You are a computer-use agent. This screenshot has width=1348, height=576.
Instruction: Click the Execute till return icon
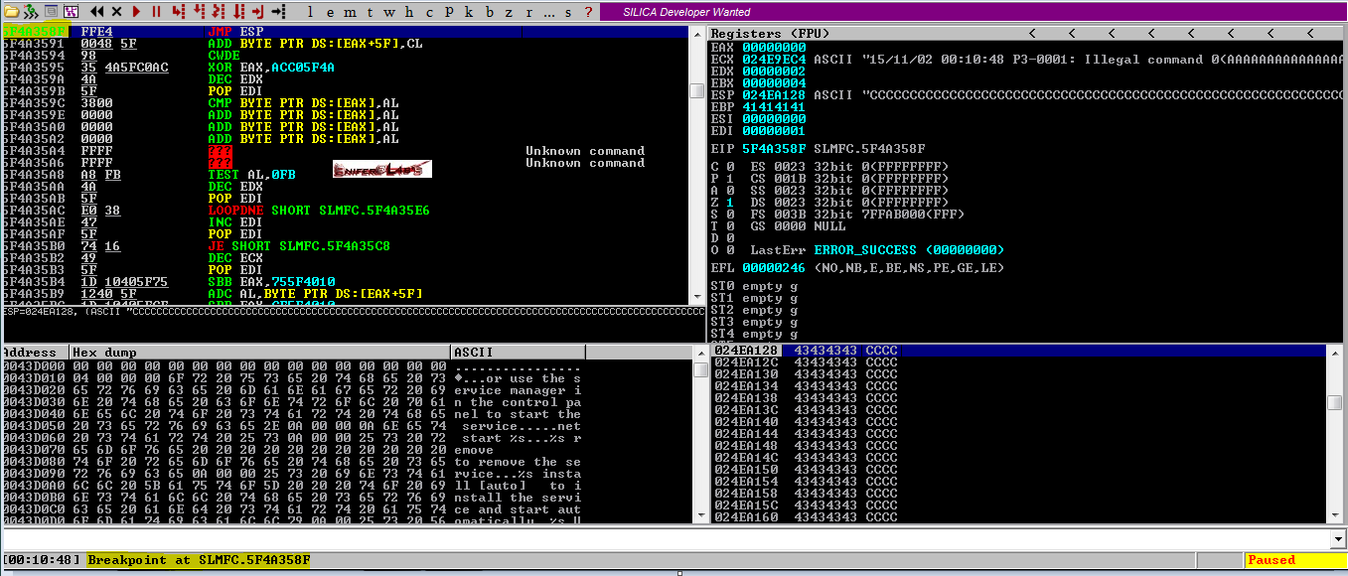point(257,11)
